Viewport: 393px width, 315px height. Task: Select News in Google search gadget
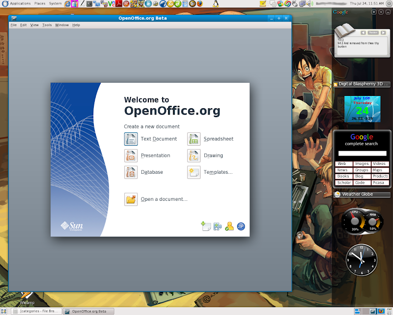tap(343, 170)
